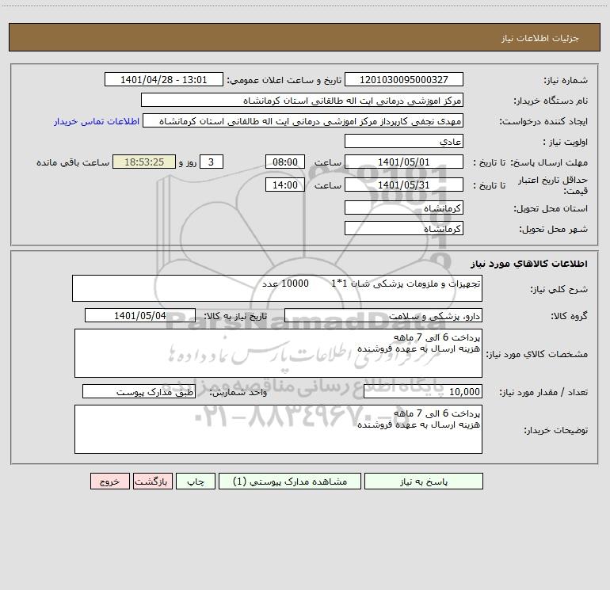Click the countdown timer 18:53:25

pyautogui.click(x=144, y=162)
